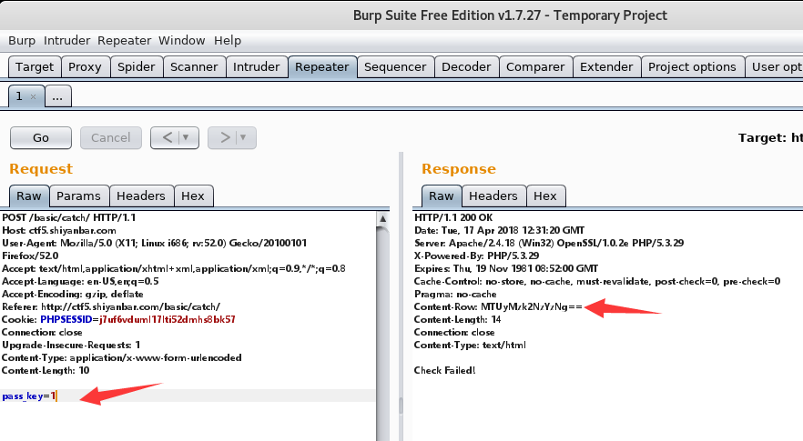This screenshot has height=441, width=803.
Task: Click the X-Powered-By: PHP/5.3.29 header
Action: coord(476,256)
